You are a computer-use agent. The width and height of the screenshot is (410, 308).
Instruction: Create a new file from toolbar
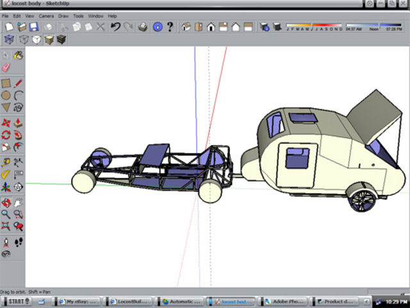tap(9, 27)
